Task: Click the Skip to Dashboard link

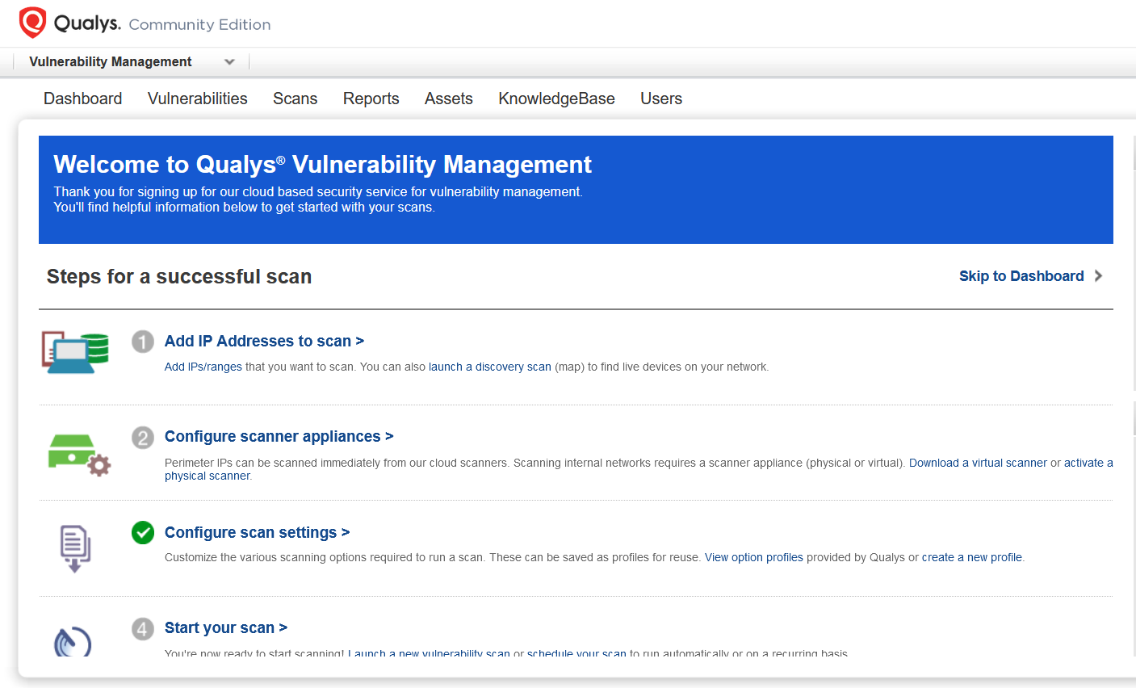Action: pos(1021,276)
